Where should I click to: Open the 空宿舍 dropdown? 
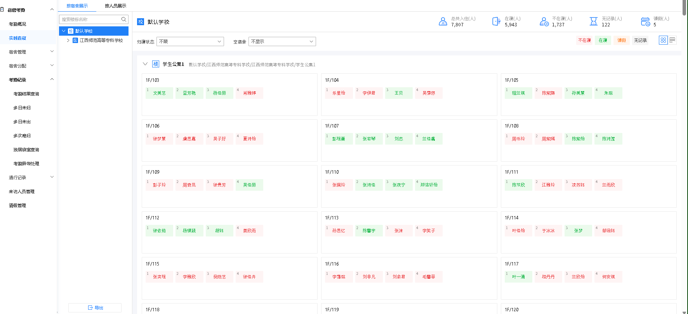point(282,41)
